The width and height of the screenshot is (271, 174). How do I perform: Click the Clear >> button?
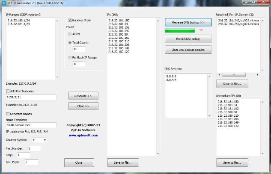click(83, 106)
